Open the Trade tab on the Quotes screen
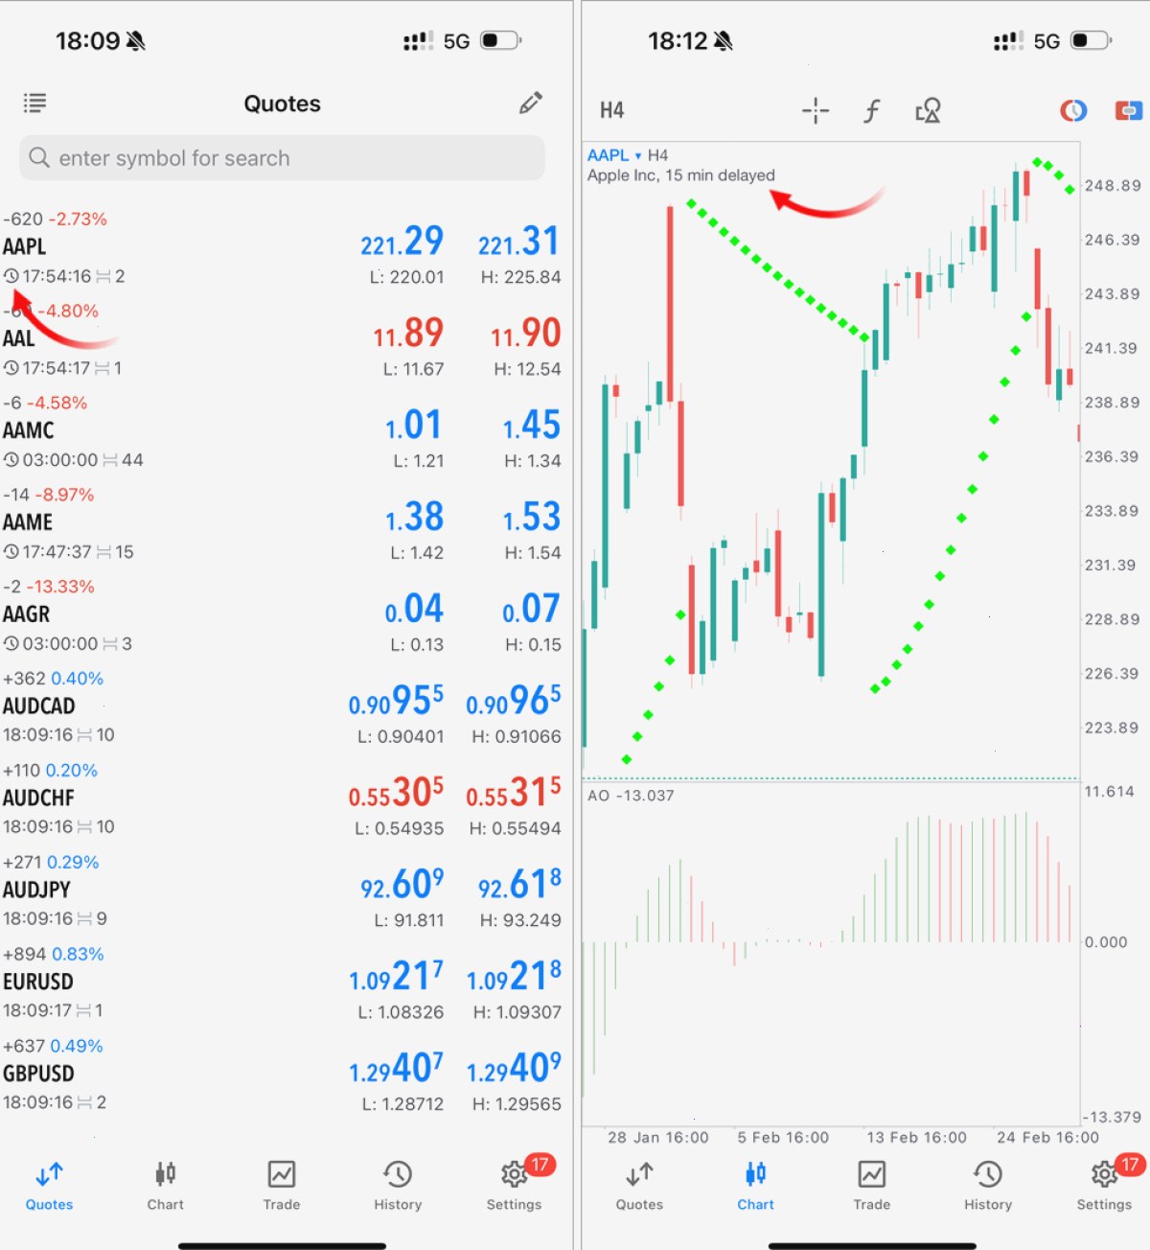The image size is (1150, 1250). pyautogui.click(x=282, y=1185)
